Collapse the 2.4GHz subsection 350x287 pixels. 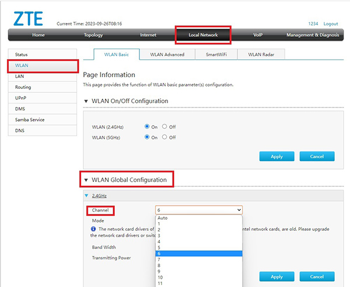pyautogui.click(x=87, y=196)
